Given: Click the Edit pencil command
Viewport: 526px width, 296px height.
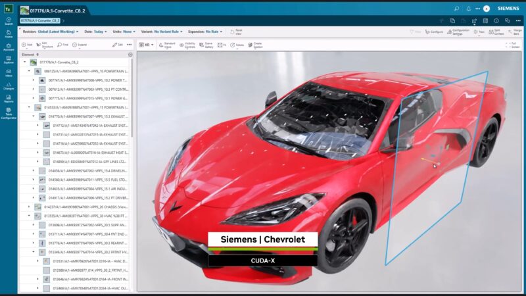Looking at the screenshot, I should click(x=118, y=45).
